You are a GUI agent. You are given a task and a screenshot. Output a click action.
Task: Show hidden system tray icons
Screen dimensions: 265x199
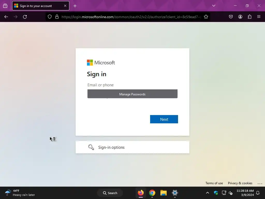pos(208,193)
